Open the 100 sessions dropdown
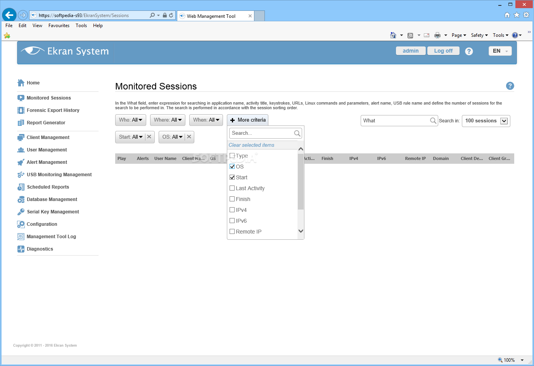 486,121
